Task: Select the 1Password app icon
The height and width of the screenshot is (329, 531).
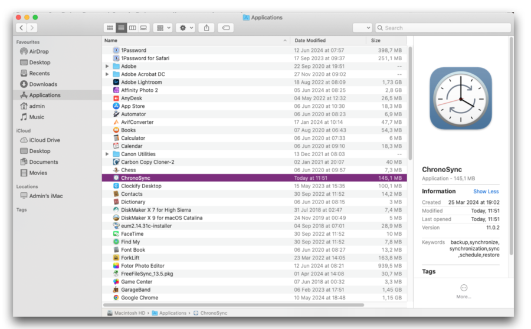Action: 116,50
